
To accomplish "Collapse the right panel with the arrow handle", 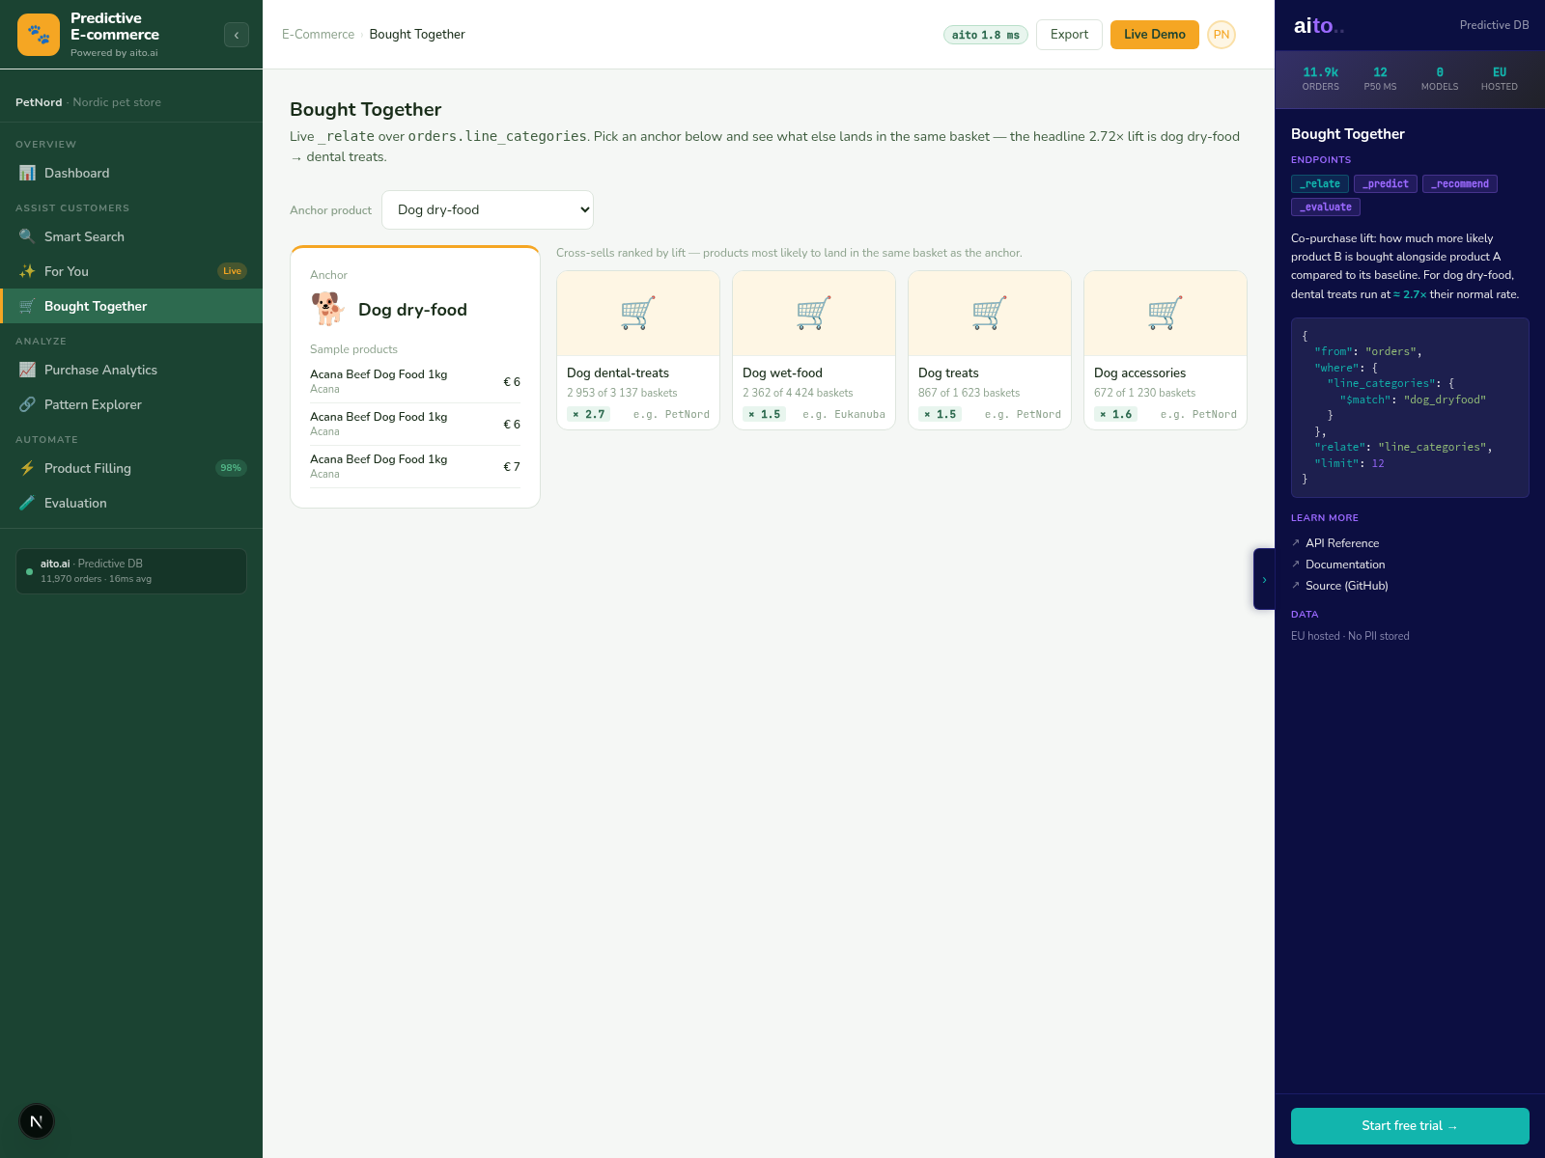I will 1264,579.
